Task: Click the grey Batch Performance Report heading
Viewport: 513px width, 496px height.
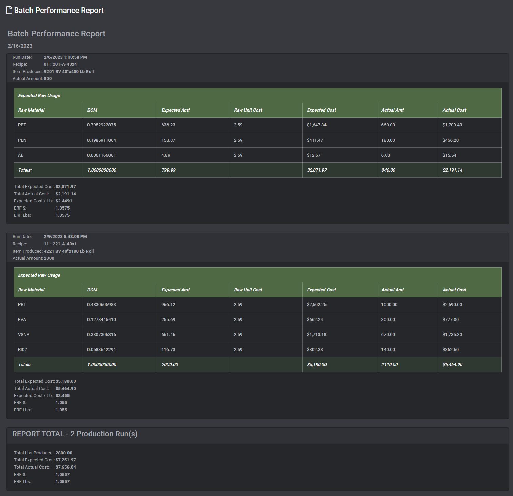Action: 57,34
